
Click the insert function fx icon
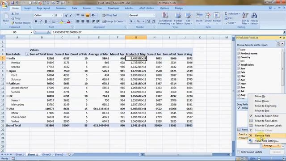(49, 32)
